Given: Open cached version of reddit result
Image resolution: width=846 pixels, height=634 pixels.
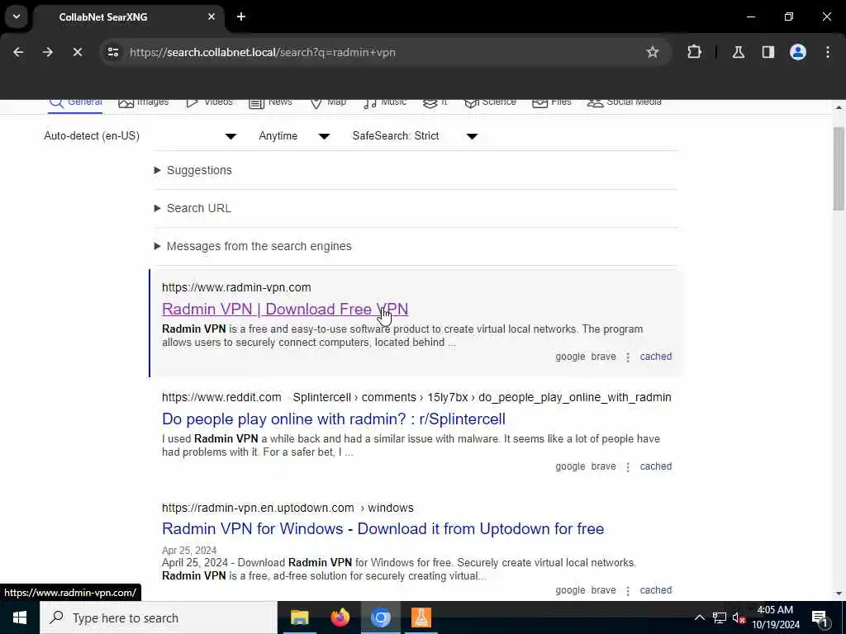Looking at the screenshot, I should coord(655,466).
